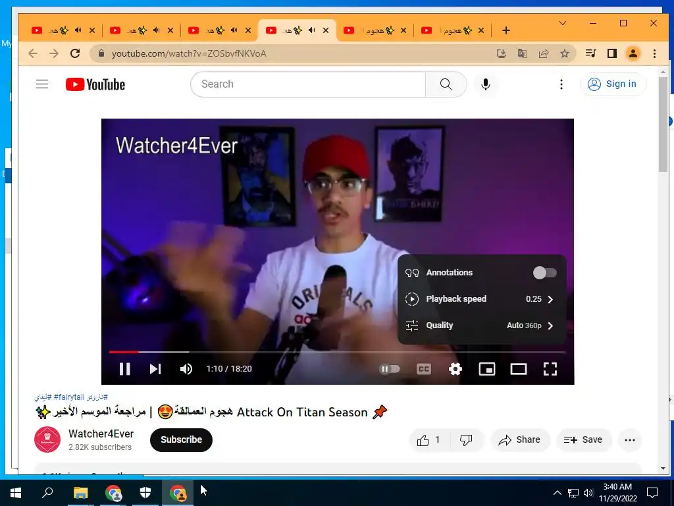674x506 pixels.
Task: Click the #fairytail hashtag link
Action: click(68, 397)
